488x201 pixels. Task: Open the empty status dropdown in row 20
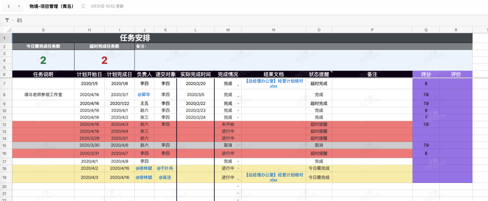pos(238,187)
